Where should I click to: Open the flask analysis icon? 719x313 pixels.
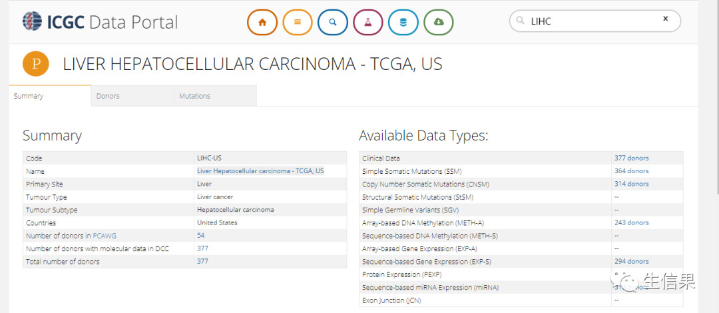tap(368, 22)
